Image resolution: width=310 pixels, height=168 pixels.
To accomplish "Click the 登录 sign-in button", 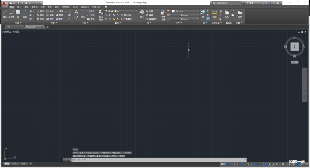I will pos(251,3).
